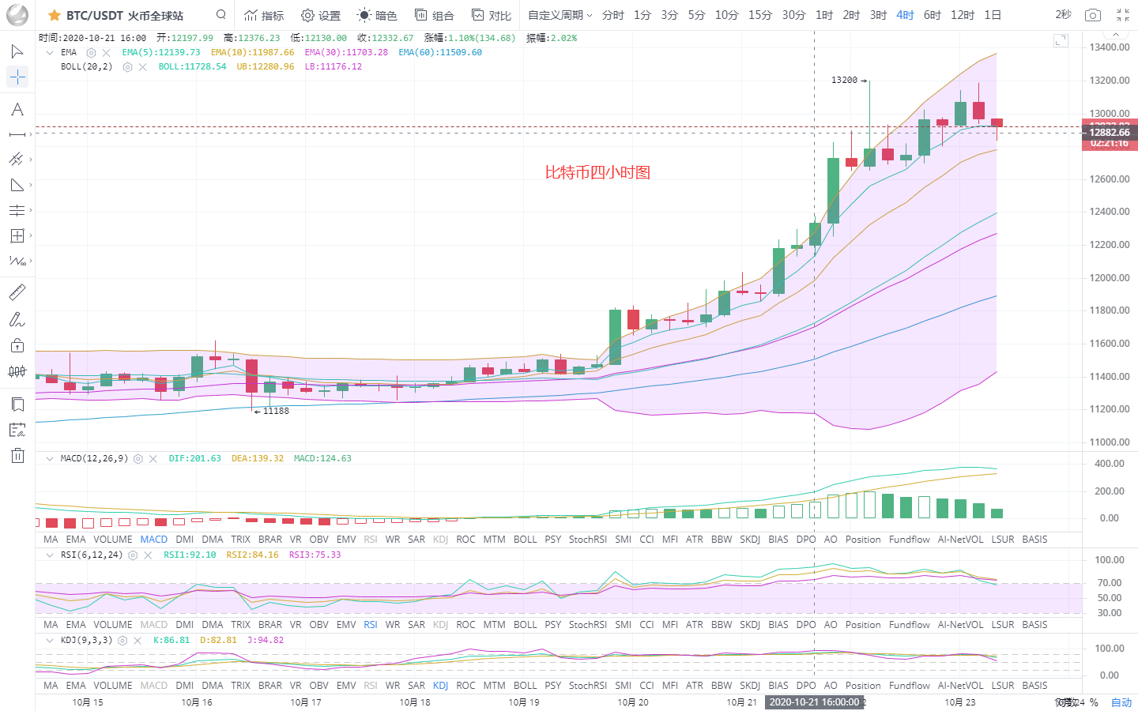This screenshot has width=1138, height=711.
Task: Toggle the 自动 auto-scale option
Action: (1121, 702)
